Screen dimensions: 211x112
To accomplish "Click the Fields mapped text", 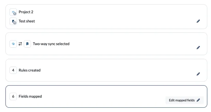I will (x=30, y=96).
